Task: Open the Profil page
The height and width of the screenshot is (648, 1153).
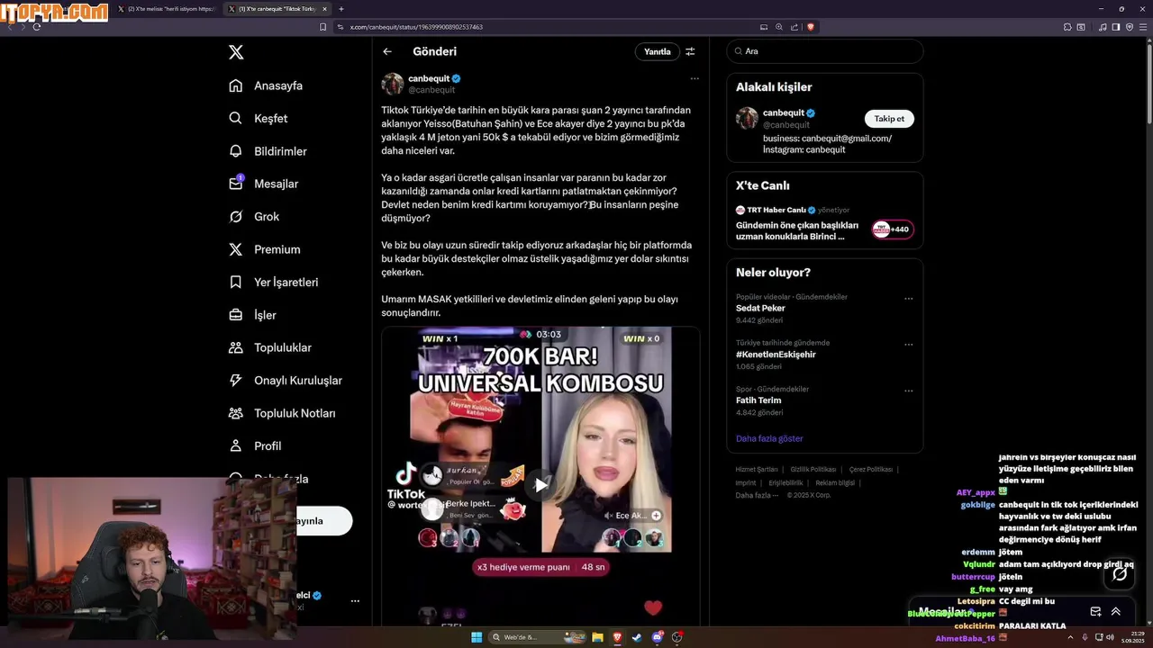Action: tap(255, 445)
